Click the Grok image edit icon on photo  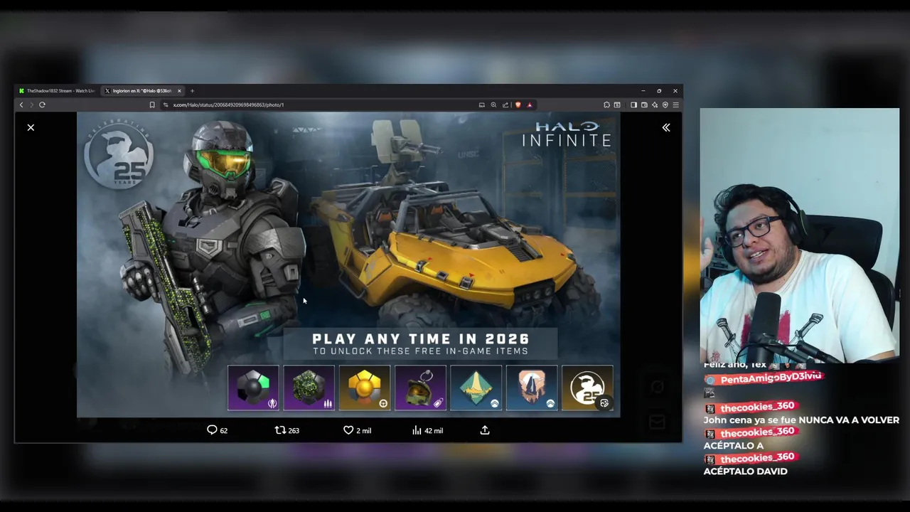point(604,403)
